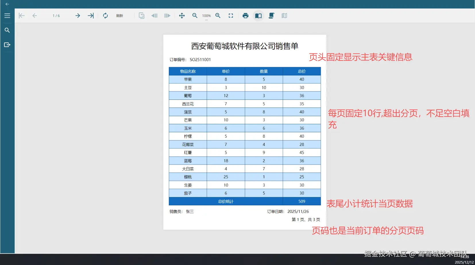Screen dimensions: 475x265
Task: Click the 订单日期 label
Action: pyautogui.click(x=276, y=212)
